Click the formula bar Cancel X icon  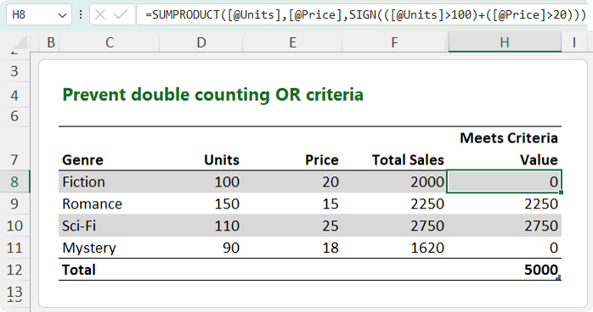(x=100, y=15)
